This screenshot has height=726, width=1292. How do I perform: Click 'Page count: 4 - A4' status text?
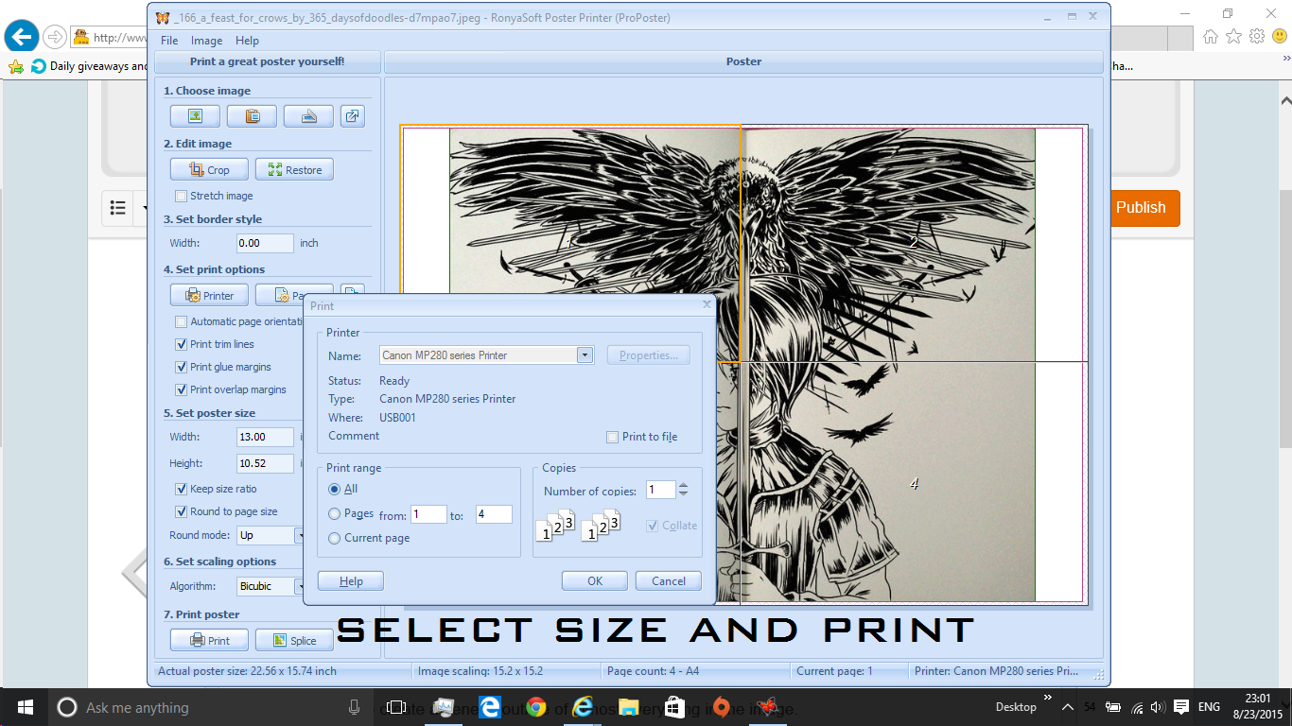point(654,671)
